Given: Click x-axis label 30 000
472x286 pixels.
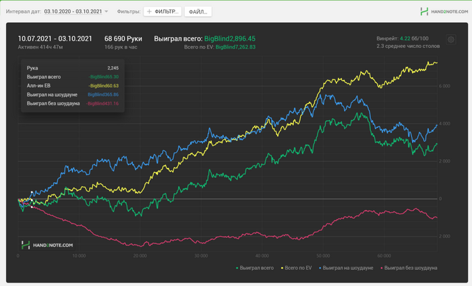Looking at the screenshot, I should tap(201, 256).
